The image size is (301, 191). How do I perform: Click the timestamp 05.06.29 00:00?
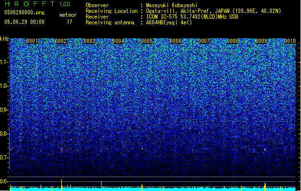click(24, 22)
